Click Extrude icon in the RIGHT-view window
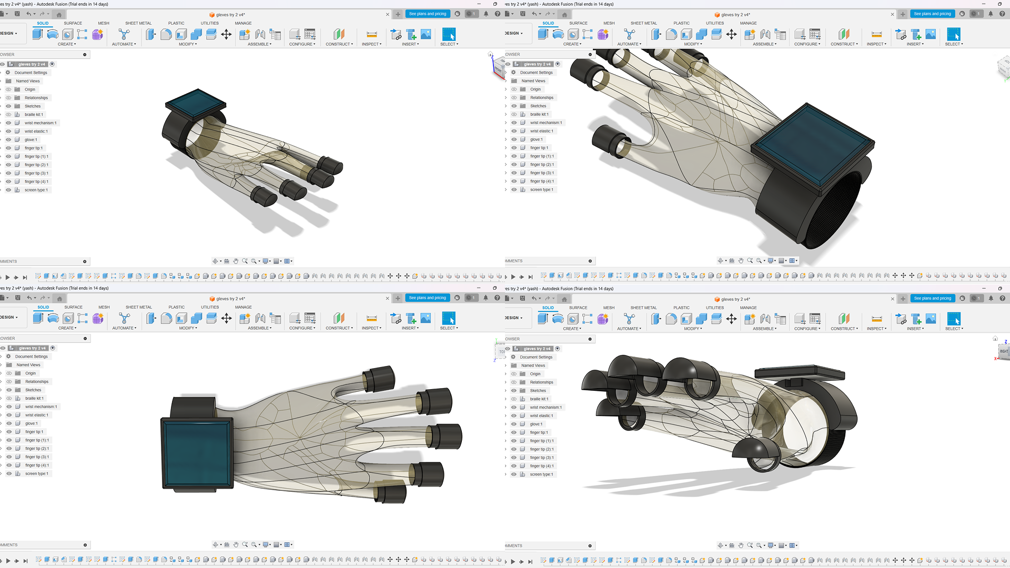This screenshot has height=568, width=1010. point(543,319)
